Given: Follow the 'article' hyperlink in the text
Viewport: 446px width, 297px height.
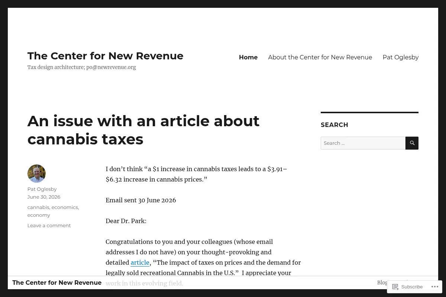Looking at the screenshot, I should point(140,262).
